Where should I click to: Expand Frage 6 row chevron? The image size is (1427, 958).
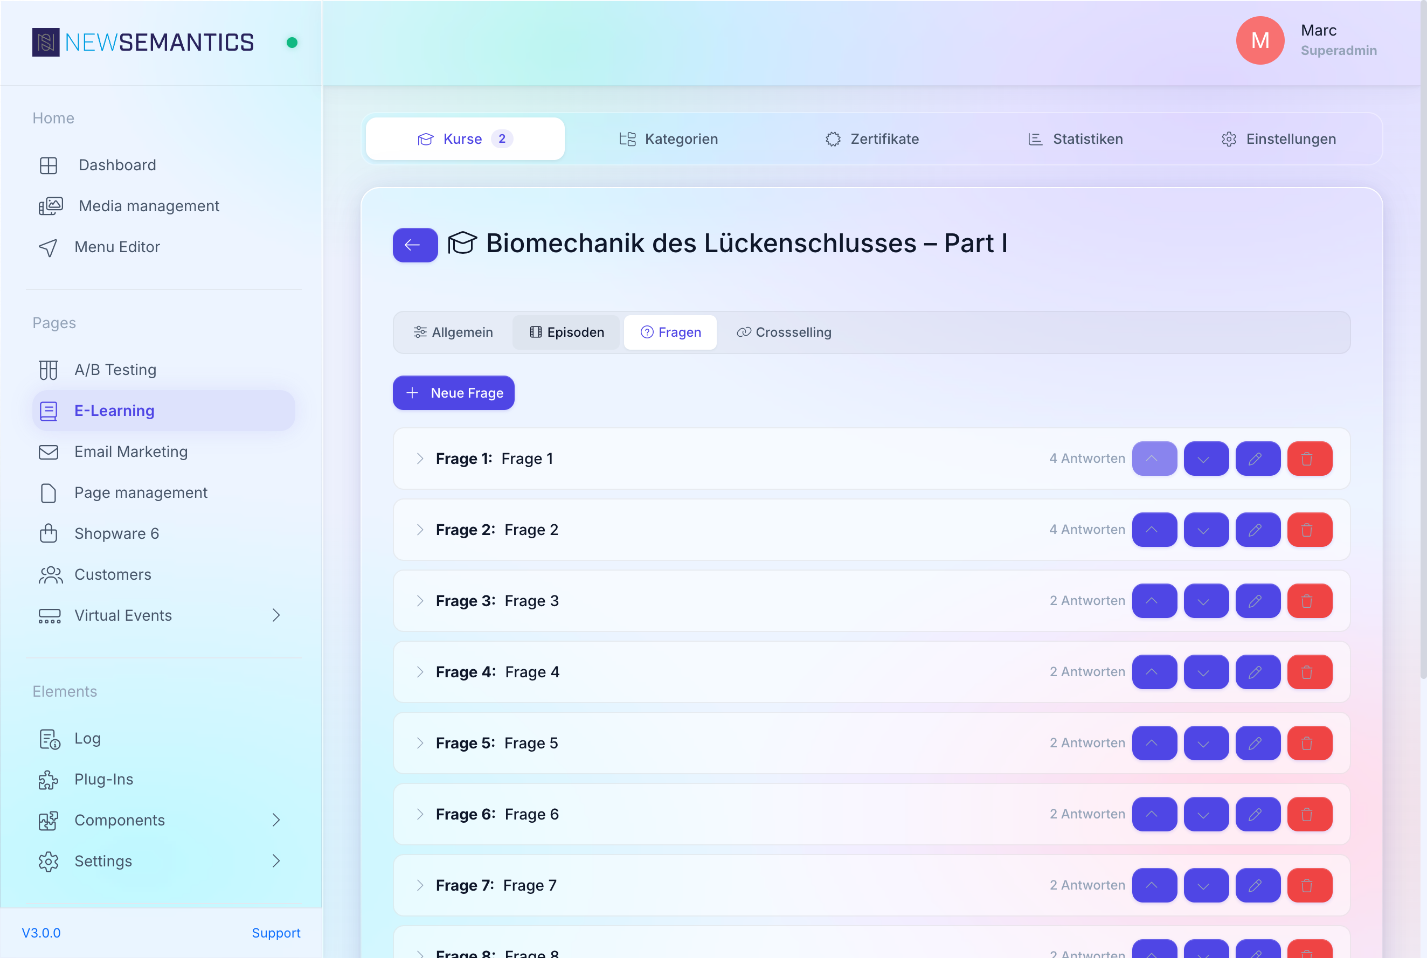pos(420,815)
